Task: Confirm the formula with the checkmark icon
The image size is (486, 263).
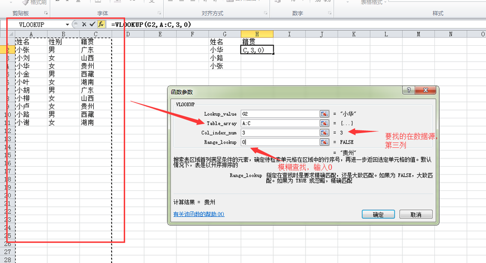Action: pyautogui.click(x=92, y=24)
